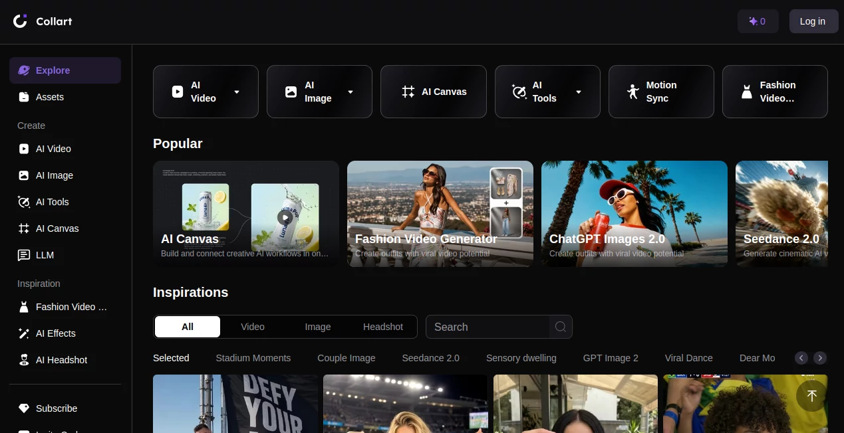
Task: Click the back-to-top arrow button
Action: 811,396
